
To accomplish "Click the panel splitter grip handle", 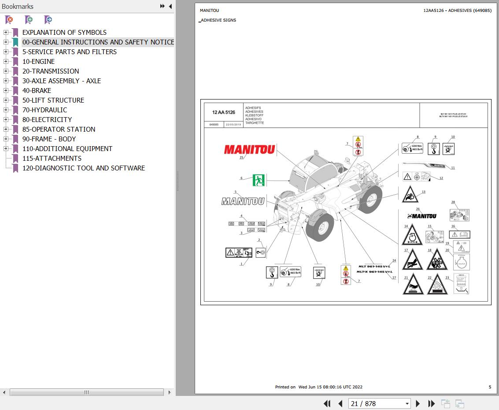I will point(177,181).
